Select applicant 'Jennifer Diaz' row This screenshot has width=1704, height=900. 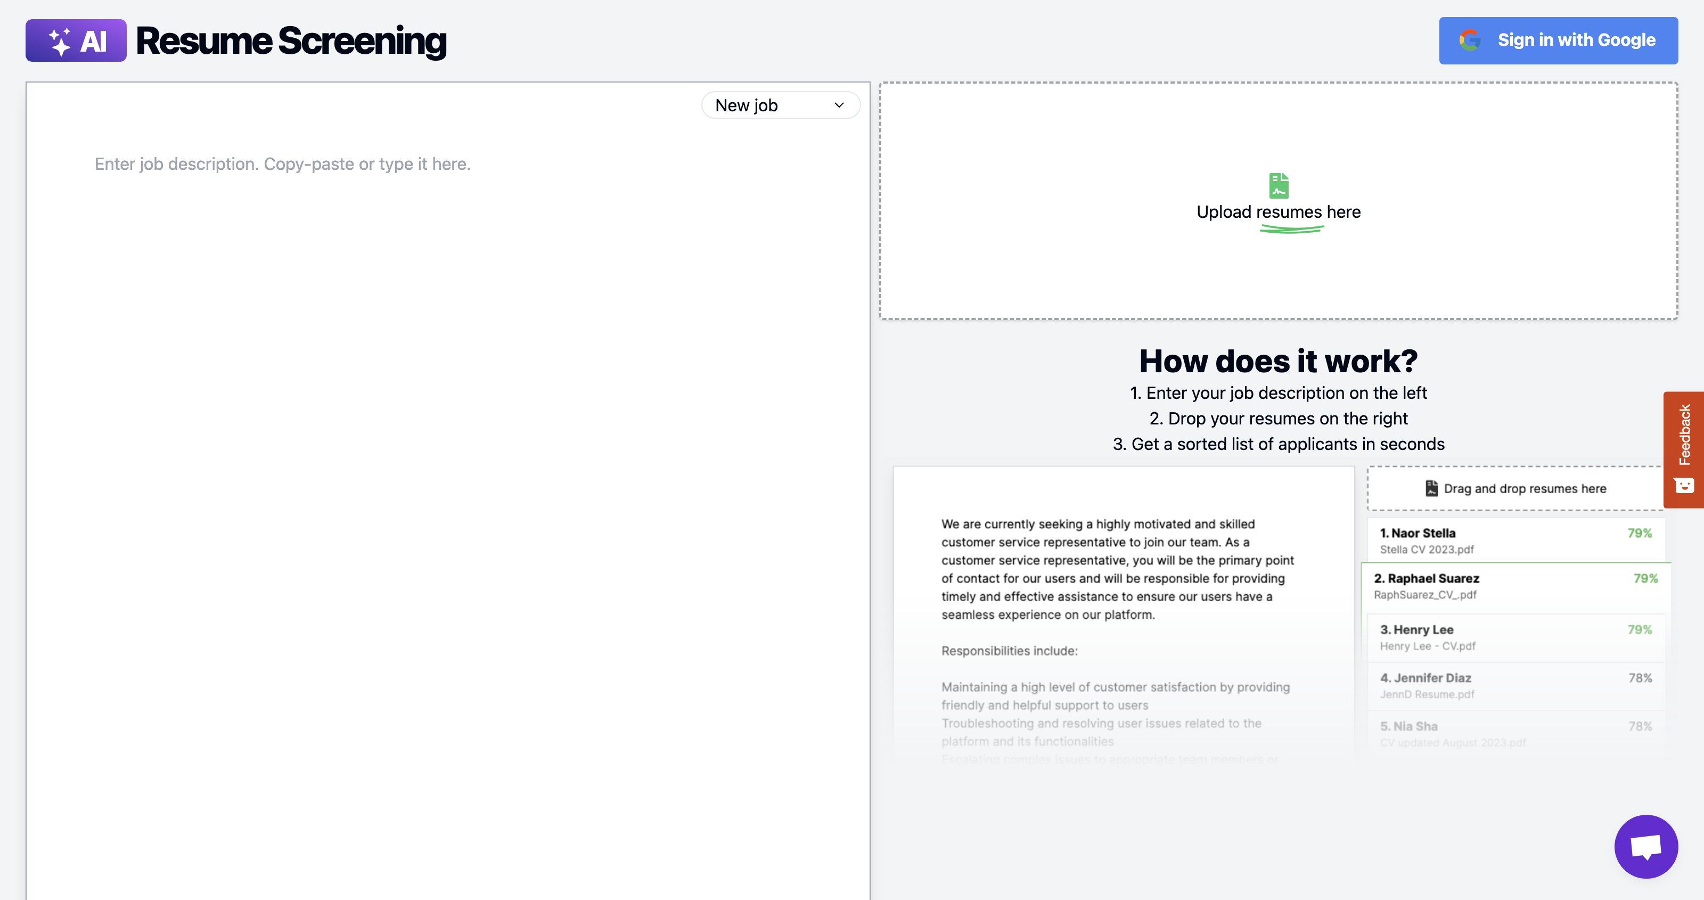tap(1515, 685)
